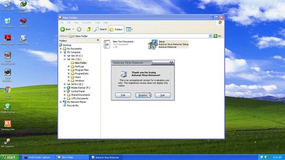Click the Autorun Virus Remover dialog title icon

[171, 63]
